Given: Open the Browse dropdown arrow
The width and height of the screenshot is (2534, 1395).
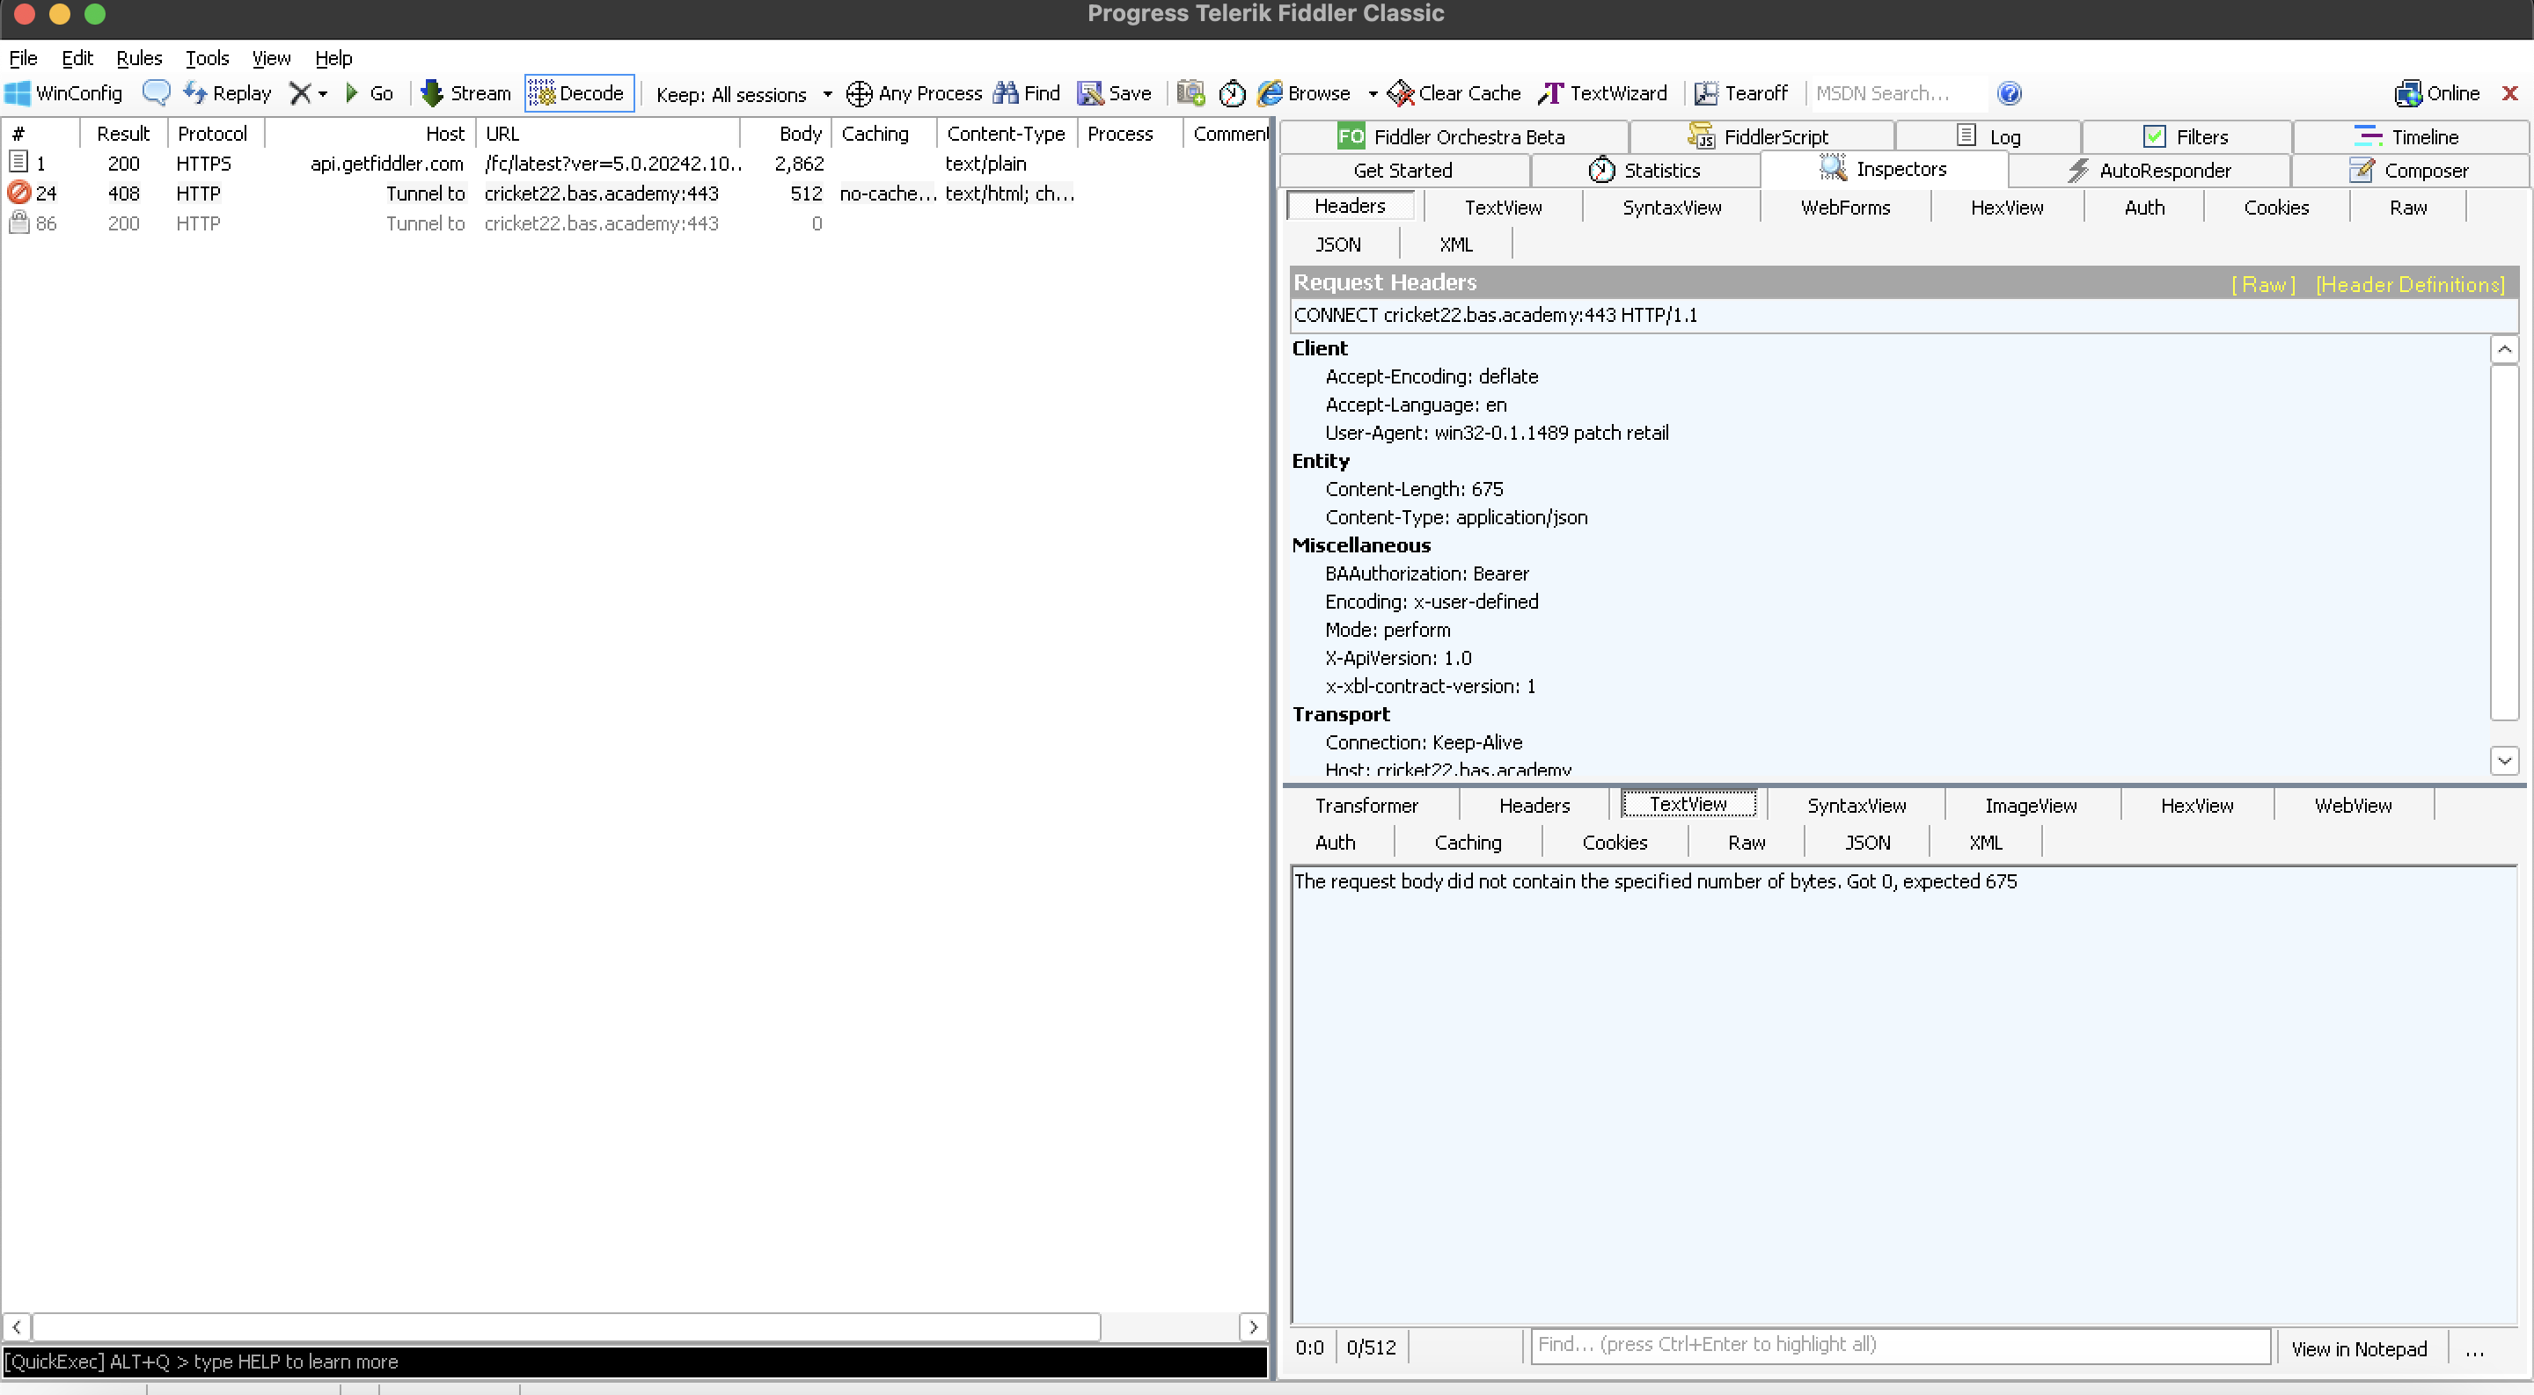Looking at the screenshot, I should tap(1373, 94).
